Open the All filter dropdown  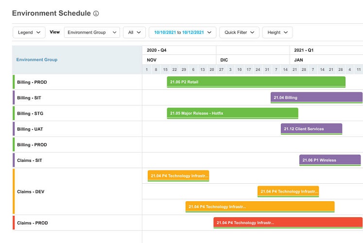[134, 33]
